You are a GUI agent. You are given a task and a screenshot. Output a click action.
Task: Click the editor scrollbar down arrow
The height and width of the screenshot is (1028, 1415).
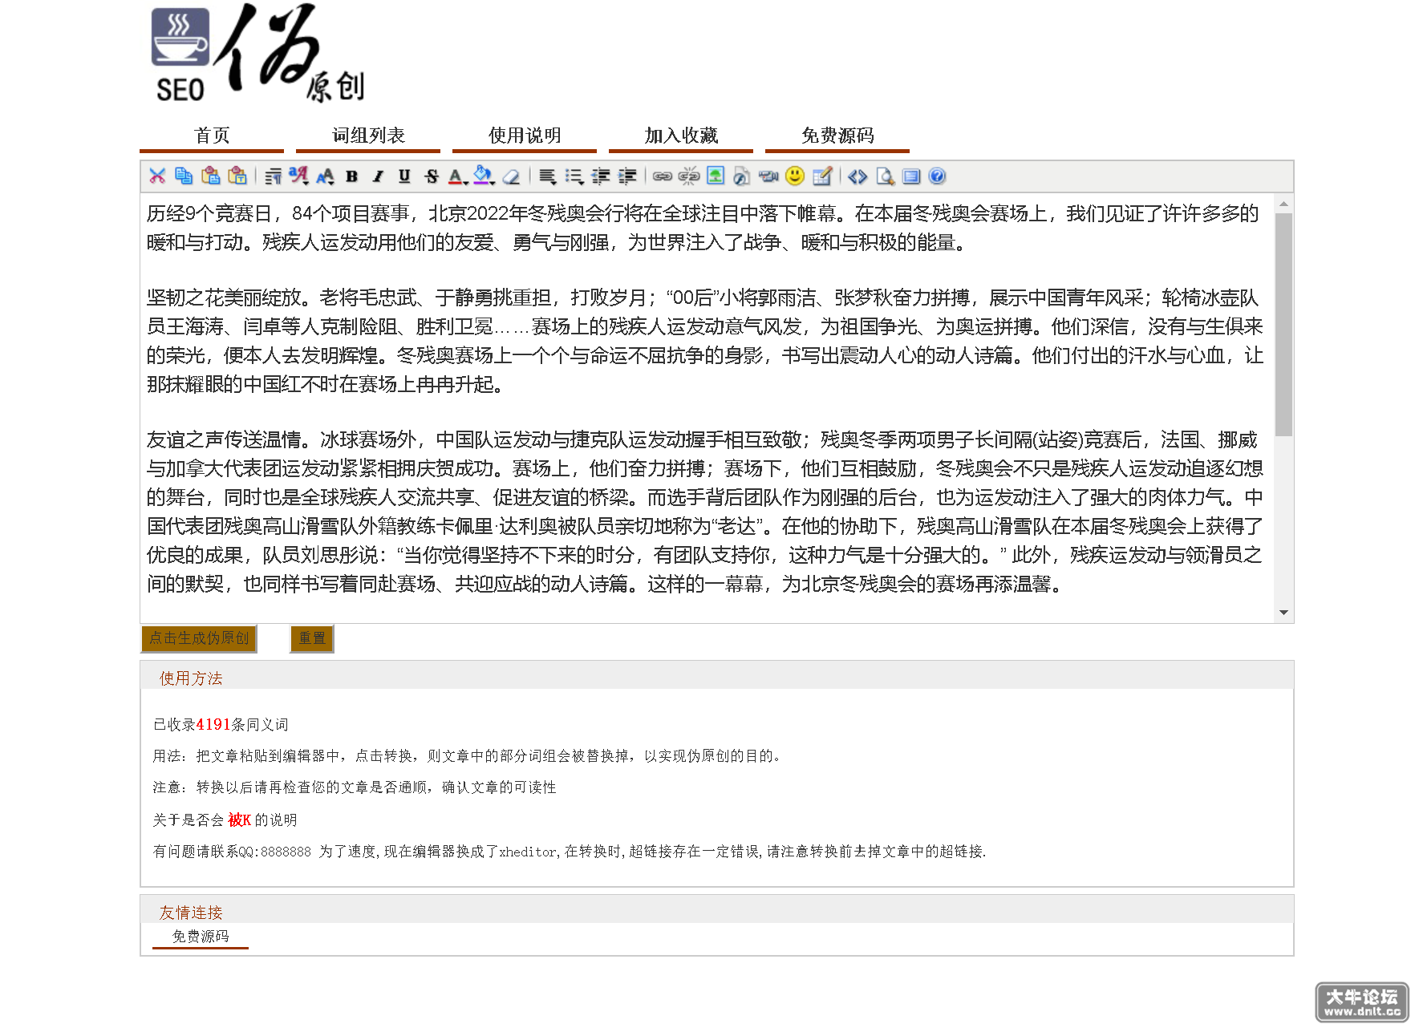1283,613
